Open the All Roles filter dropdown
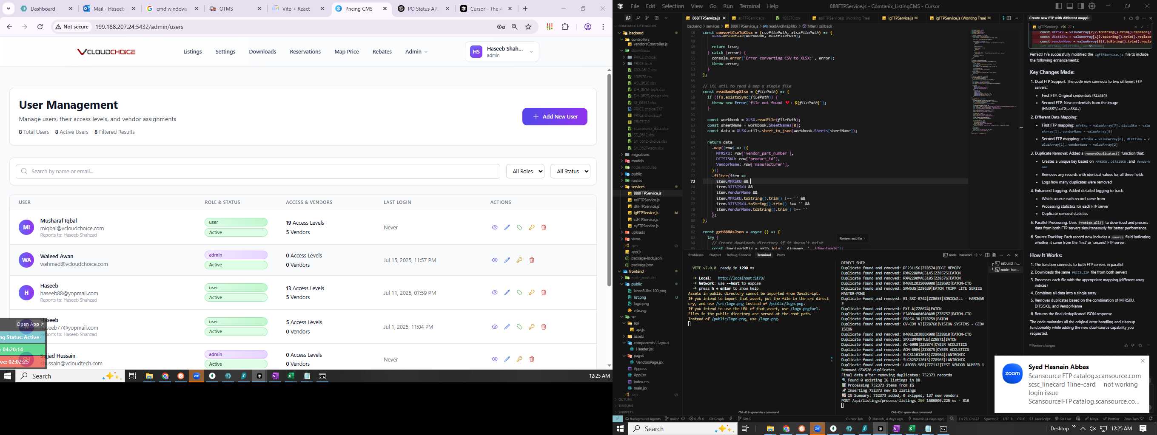1157x435 pixels. [525, 171]
